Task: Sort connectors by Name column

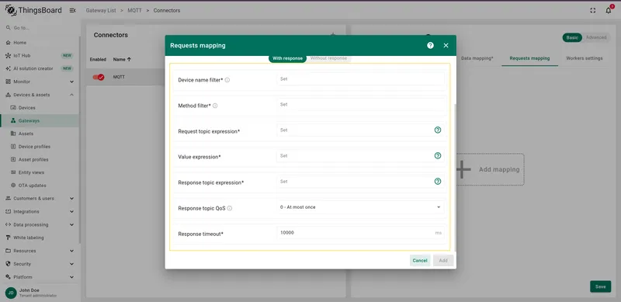Action: [x=122, y=60]
